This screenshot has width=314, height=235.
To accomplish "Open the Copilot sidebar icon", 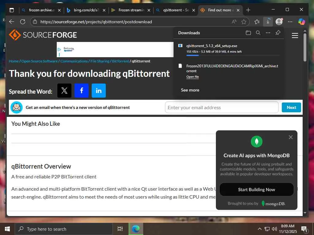I will [x=301, y=22].
